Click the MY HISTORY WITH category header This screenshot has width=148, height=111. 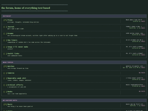click(74, 100)
